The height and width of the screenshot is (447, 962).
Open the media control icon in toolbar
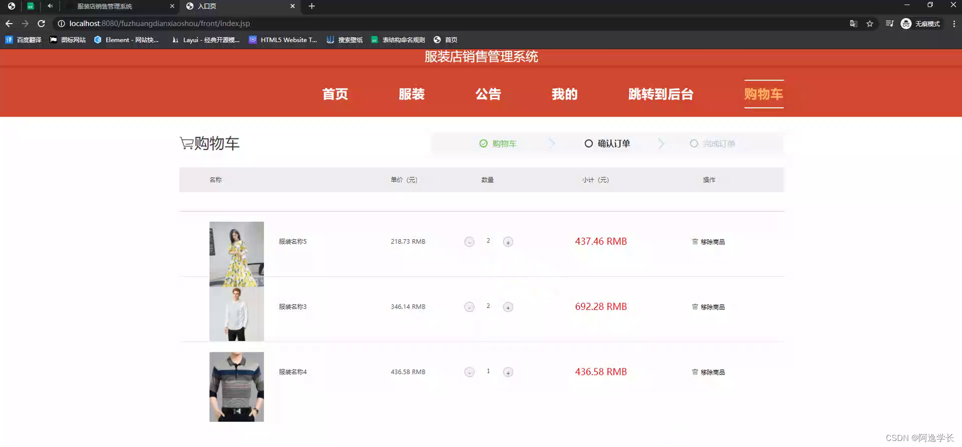pyautogui.click(x=889, y=24)
